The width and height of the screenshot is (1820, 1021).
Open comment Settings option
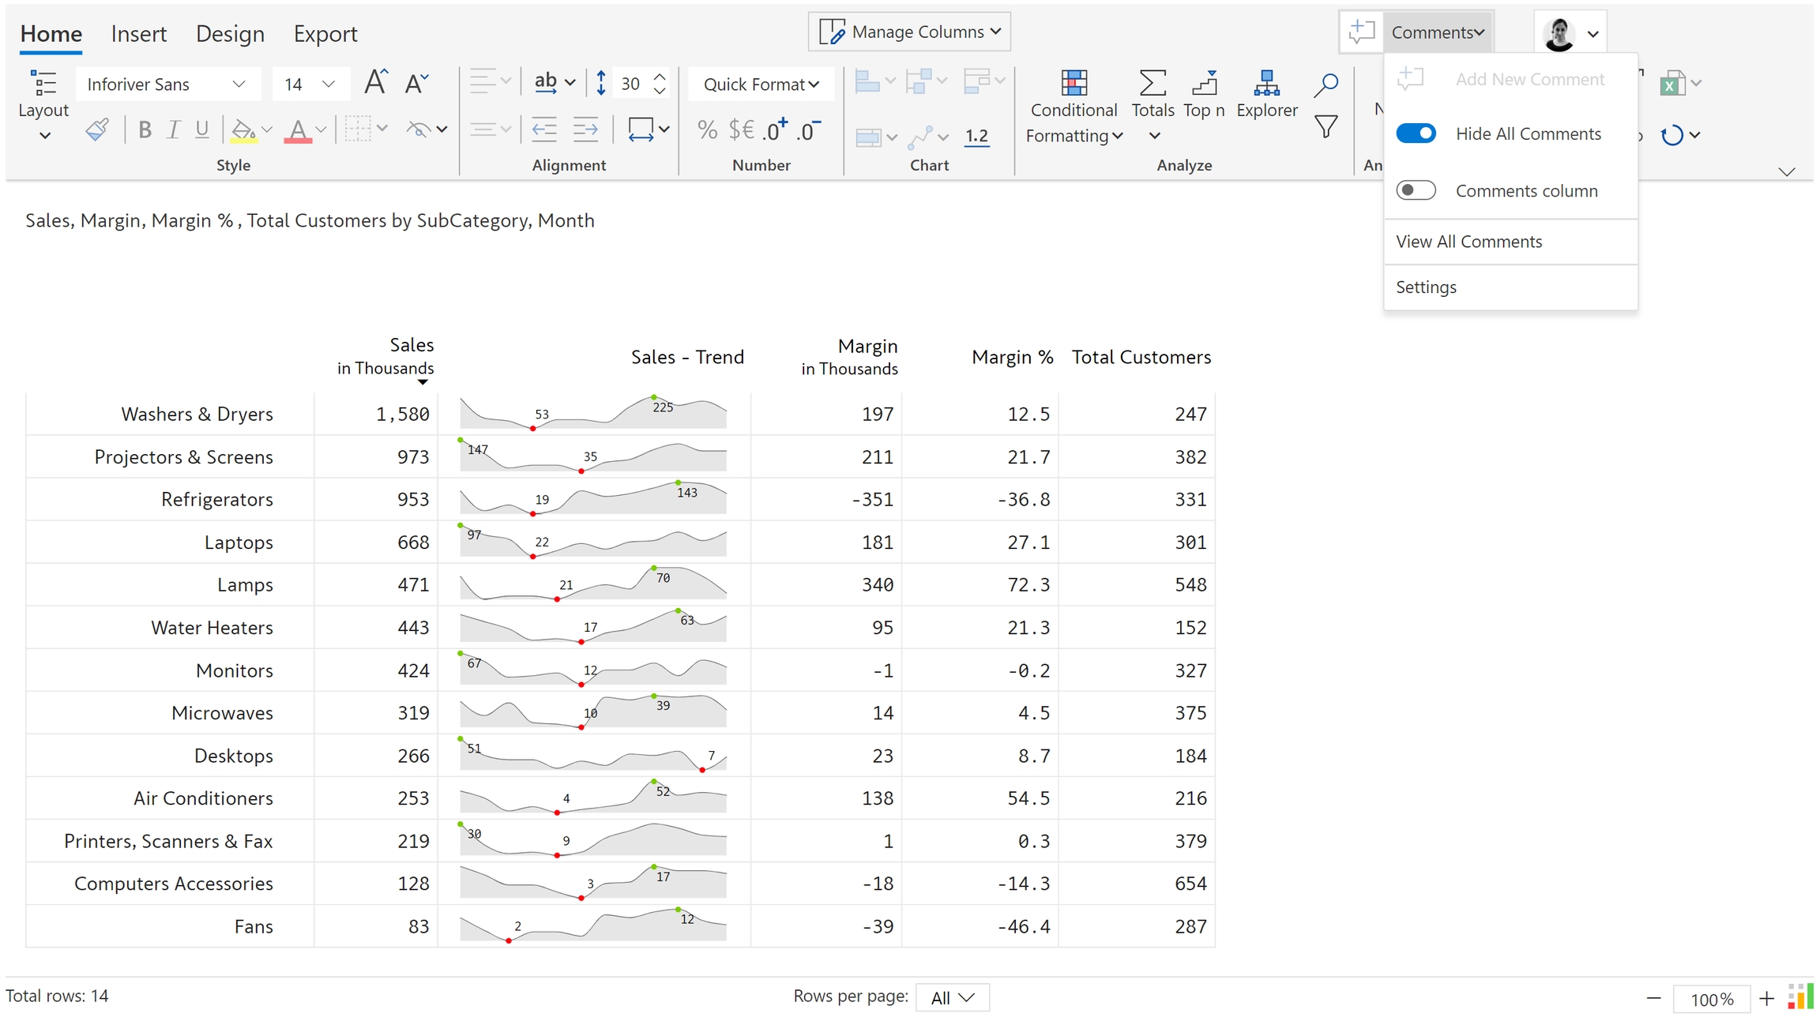pos(1426,287)
